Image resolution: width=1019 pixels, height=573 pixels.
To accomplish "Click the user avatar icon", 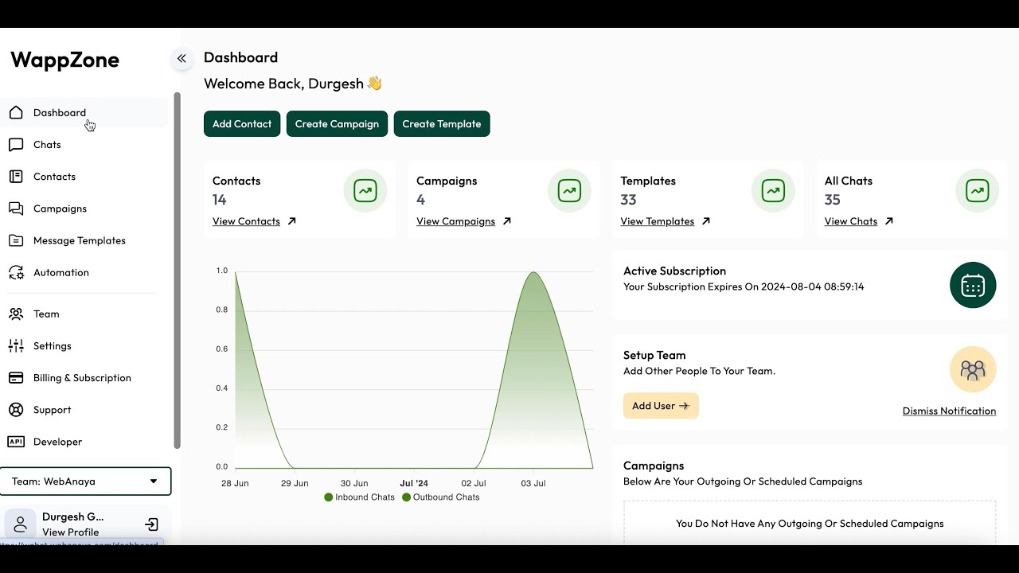I will [21, 524].
